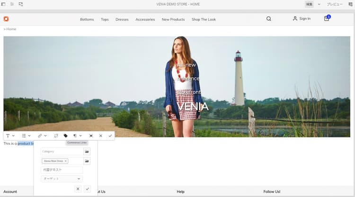Toggle the Commerce Links tag icon
Screen dimensions: 355x197
(x=66, y=135)
